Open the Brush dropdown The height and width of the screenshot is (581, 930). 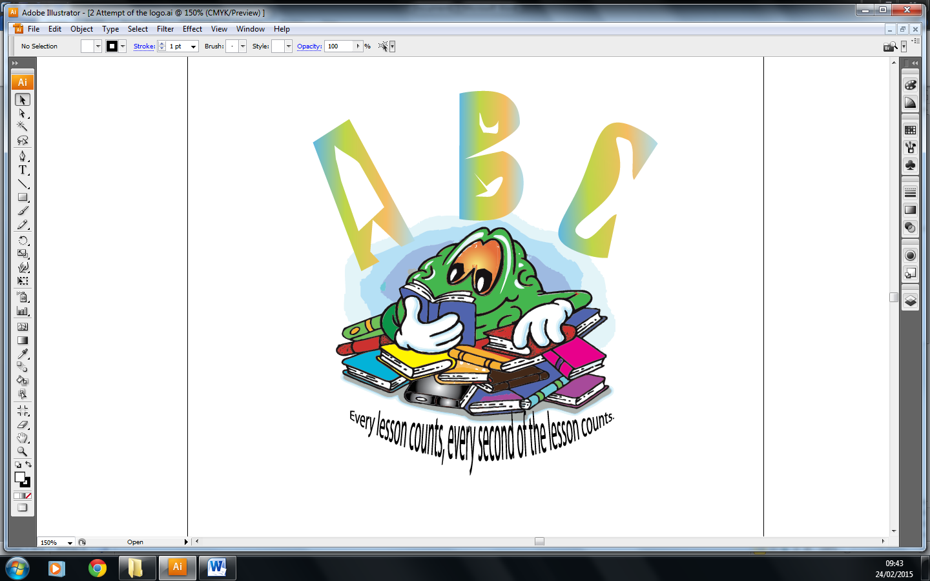tap(243, 46)
